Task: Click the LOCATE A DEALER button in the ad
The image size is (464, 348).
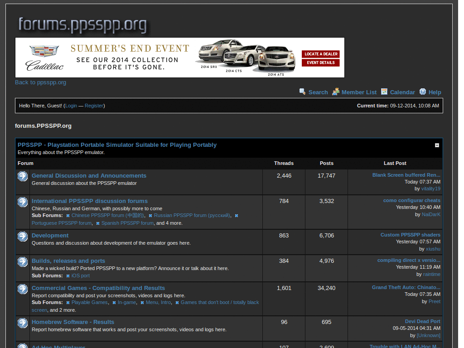Action: point(320,53)
